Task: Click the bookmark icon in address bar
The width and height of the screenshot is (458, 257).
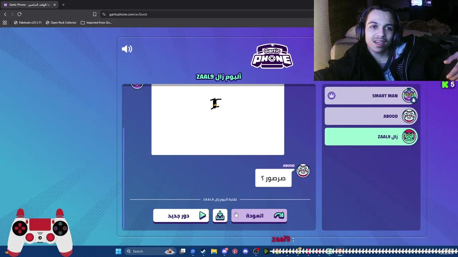Action: click(x=94, y=14)
